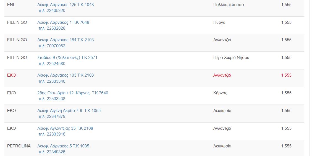Open Λεωφ. Διγενή Ακρίτα 7-9 address
The width and height of the screenshot is (312, 156).
point(69,111)
